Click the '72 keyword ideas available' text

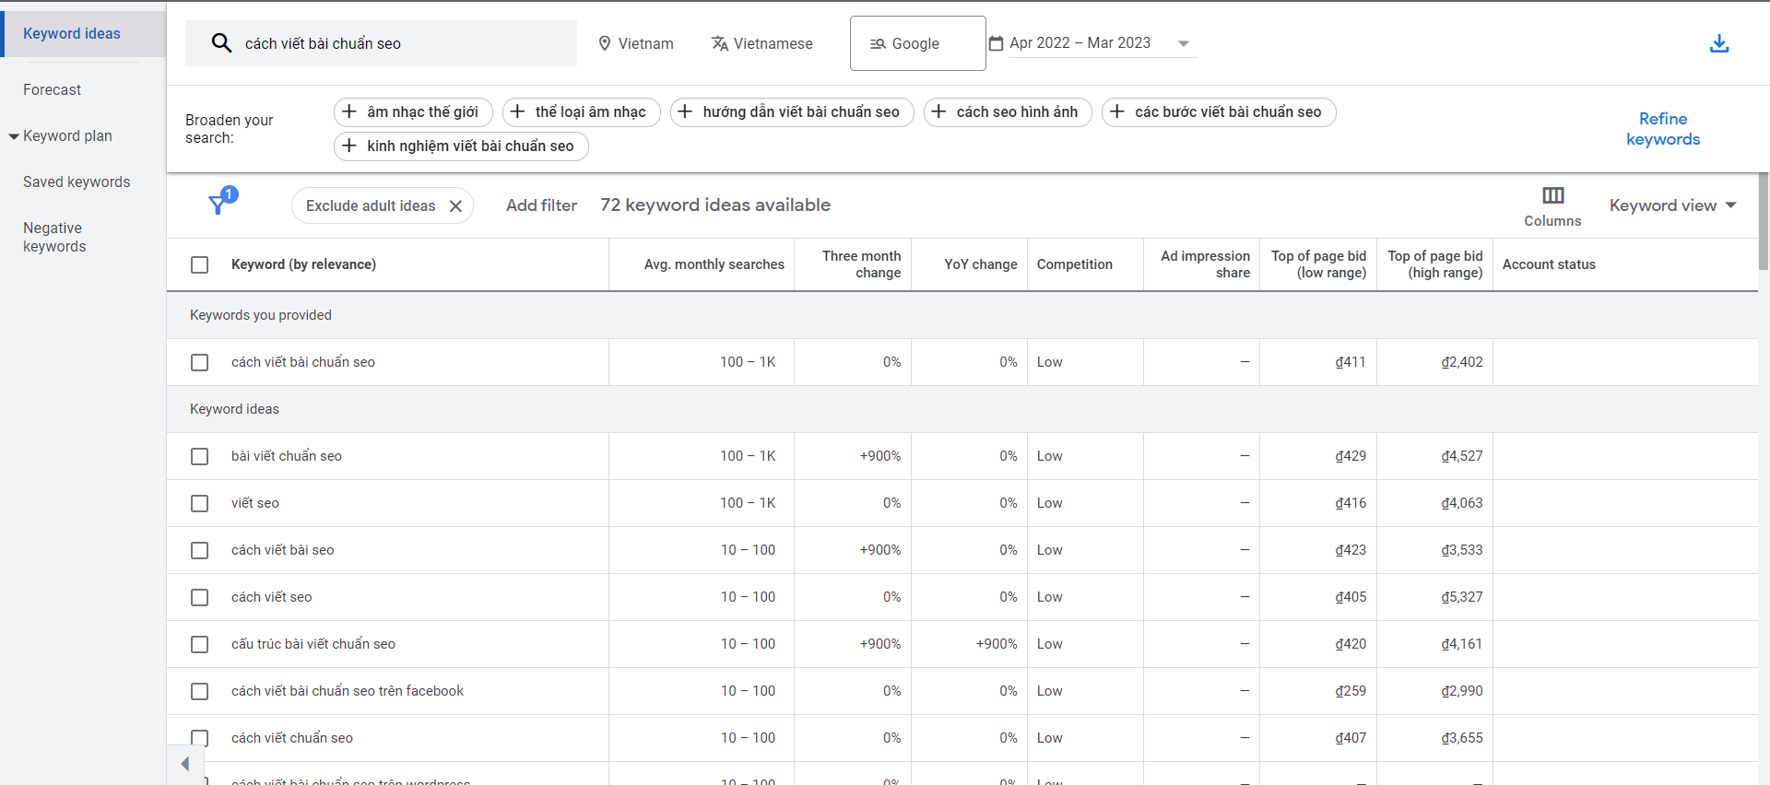click(715, 205)
